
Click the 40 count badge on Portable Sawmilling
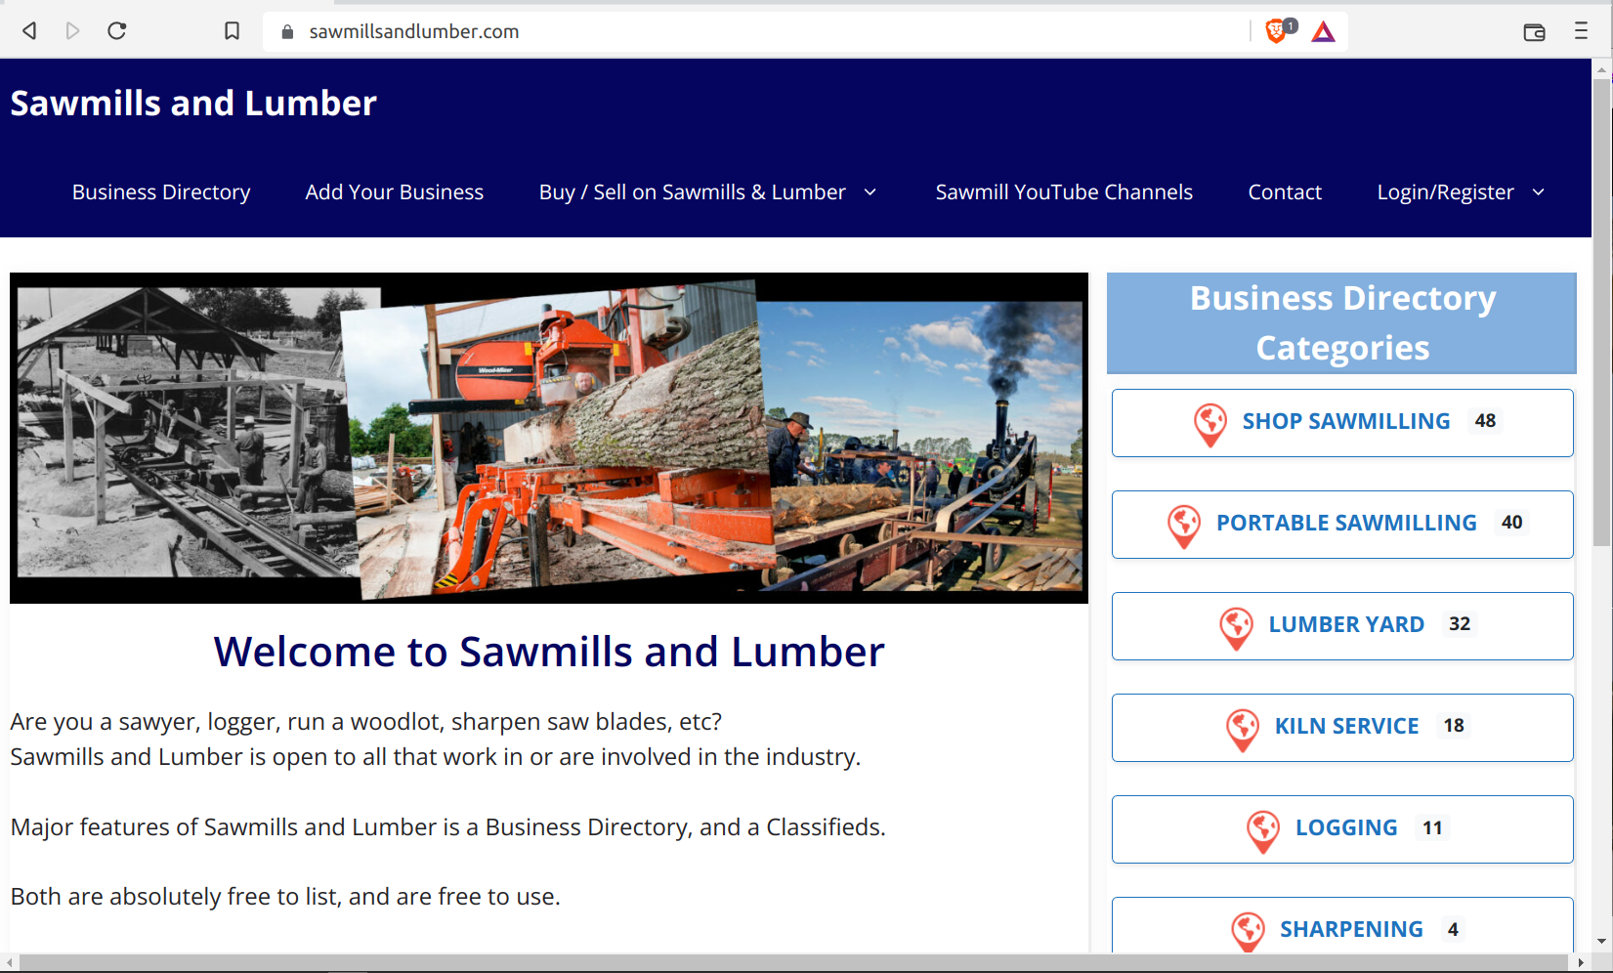point(1511,523)
